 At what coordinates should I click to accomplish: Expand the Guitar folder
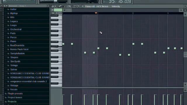coord(13,9)
